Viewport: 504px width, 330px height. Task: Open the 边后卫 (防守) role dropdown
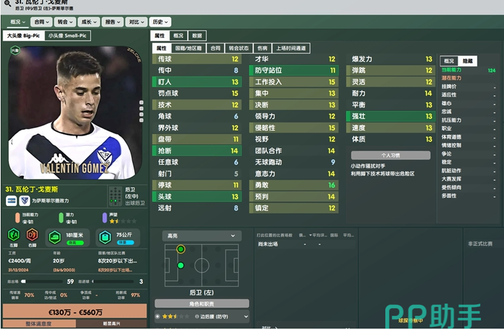coord(202,316)
